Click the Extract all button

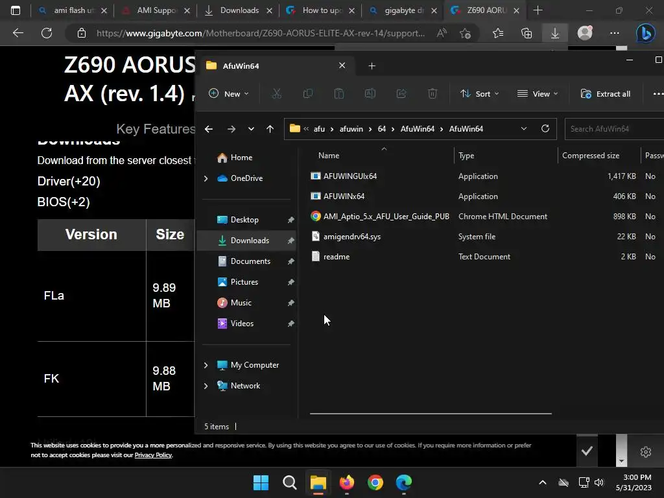(606, 93)
